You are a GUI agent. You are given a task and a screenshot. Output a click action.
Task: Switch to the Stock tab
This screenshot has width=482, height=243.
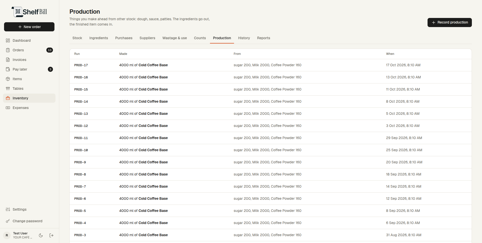(x=77, y=38)
